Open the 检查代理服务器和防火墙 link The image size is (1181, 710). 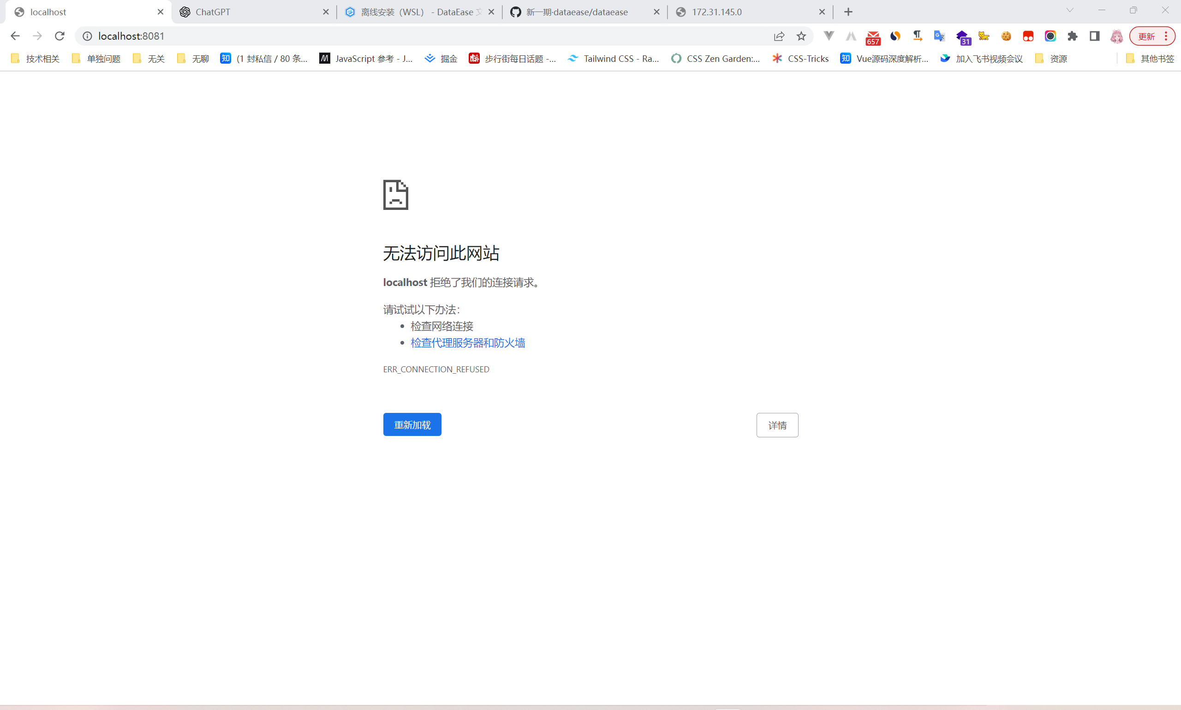(467, 343)
